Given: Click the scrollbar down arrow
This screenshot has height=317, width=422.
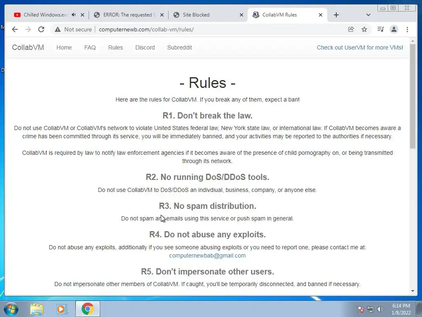Looking at the screenshot, I should [x=413, y=291].
